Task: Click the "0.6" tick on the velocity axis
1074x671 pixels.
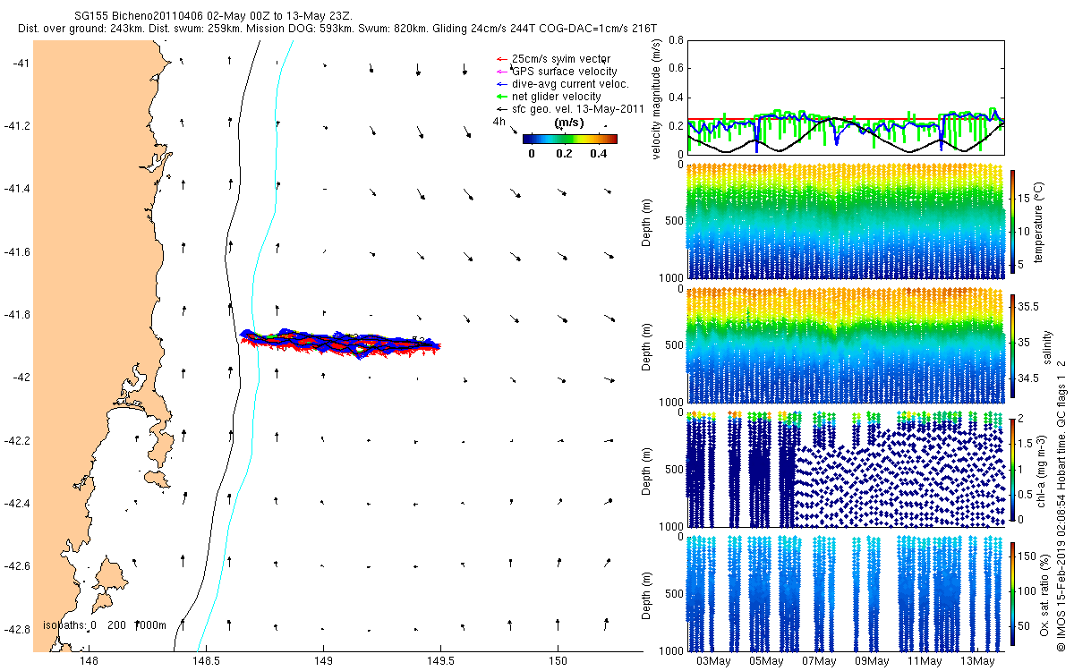Action: [x=676, y=68]
